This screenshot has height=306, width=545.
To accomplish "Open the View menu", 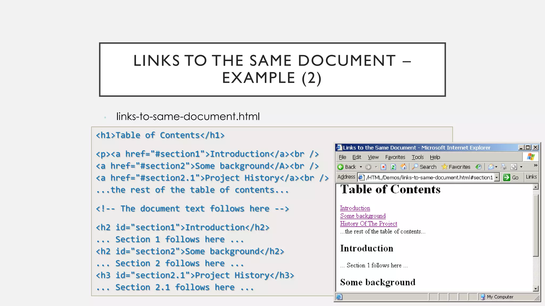I will [x=373, y=157].
